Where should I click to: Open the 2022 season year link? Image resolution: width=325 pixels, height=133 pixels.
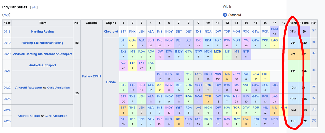[7, 88]
